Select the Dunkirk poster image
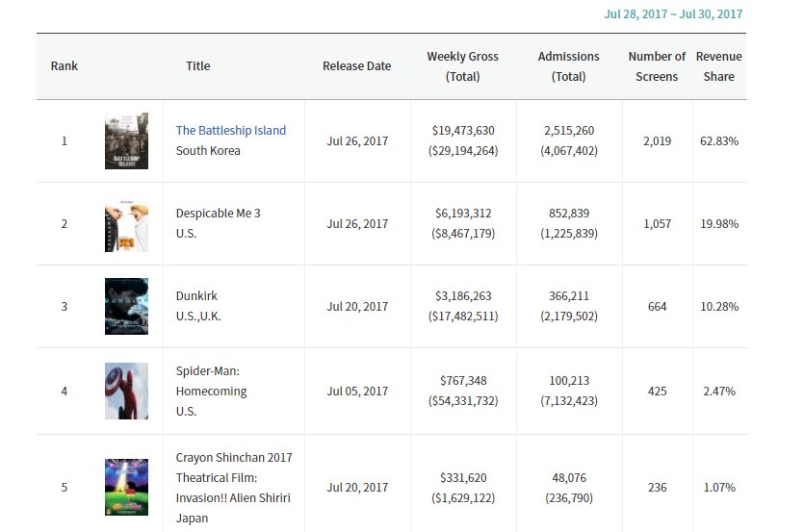Image resolution: width=804 pixels, height=532 pixels. point(126,306)
